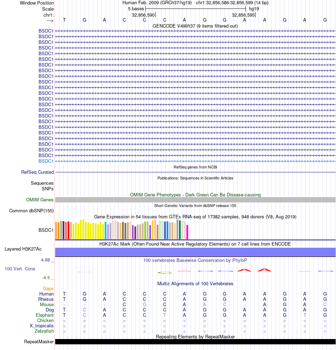Viewport: 336px width, 350px height.
Task: Click the -4.5 PhyloP lower axis value
Action: [46, 278]
